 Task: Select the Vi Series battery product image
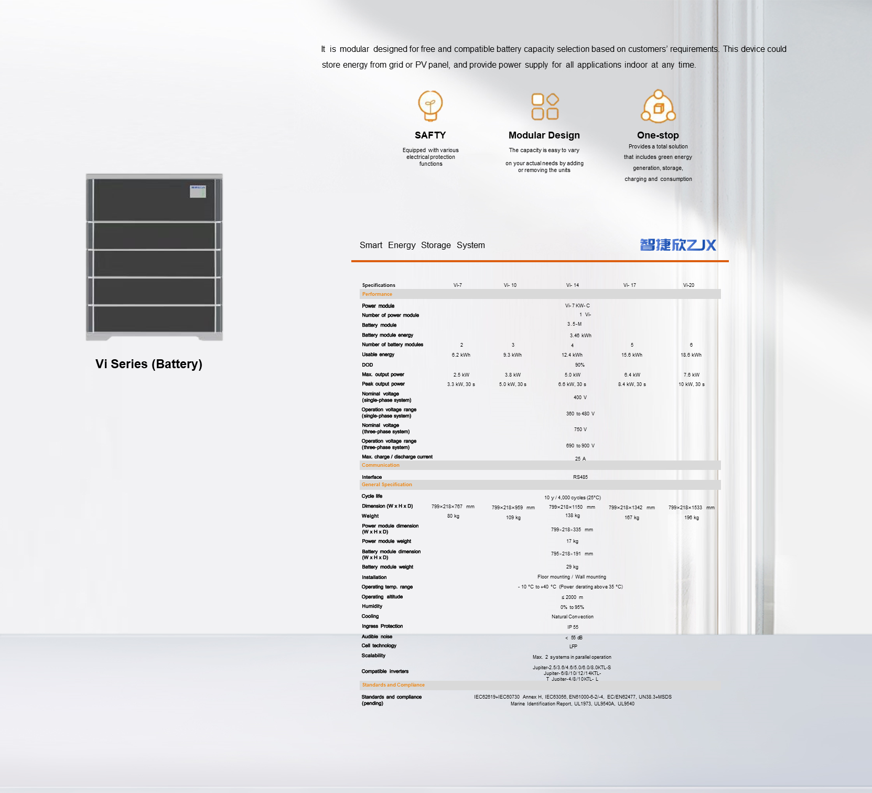pos(154,257)
